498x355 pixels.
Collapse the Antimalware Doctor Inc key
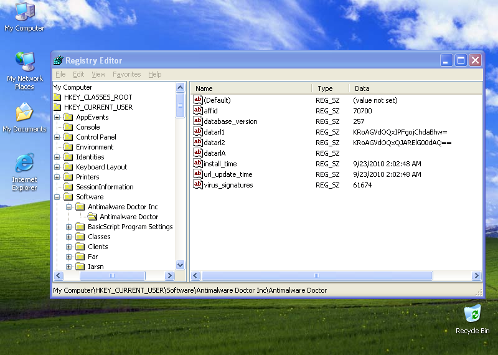pos(68,207)
